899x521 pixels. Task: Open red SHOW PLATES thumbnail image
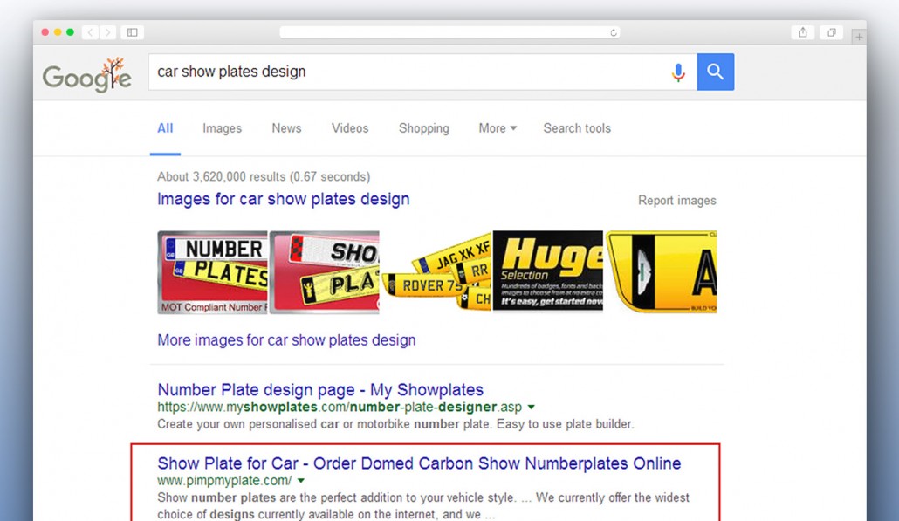[x=325, y=272]
